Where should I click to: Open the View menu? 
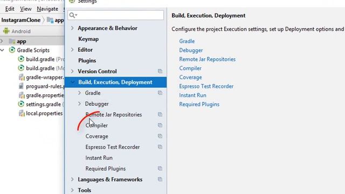(26, 9)
